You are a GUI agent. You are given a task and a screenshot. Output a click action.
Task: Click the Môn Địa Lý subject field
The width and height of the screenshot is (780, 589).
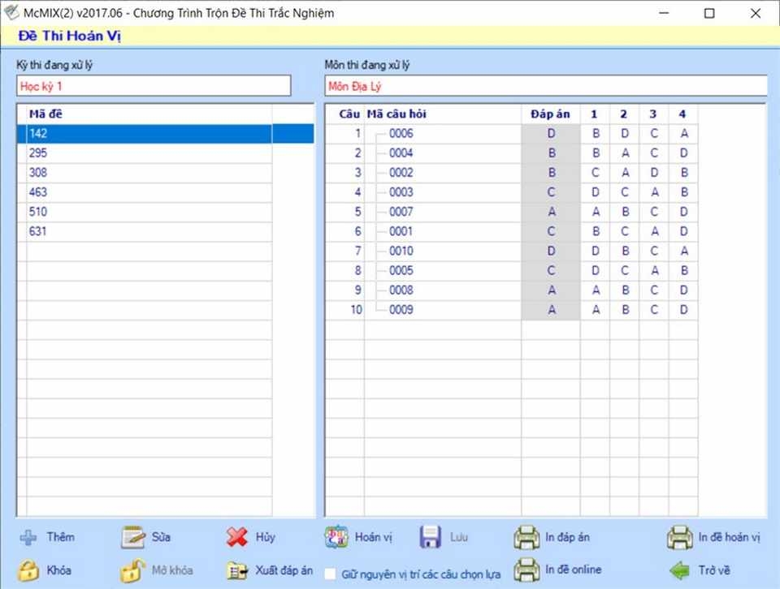tap(544, 86)
